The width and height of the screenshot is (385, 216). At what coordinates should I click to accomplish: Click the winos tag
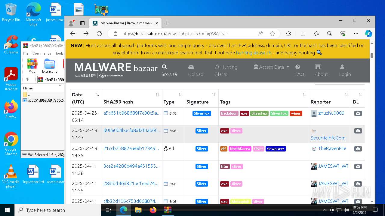click(x=296, y=113)
